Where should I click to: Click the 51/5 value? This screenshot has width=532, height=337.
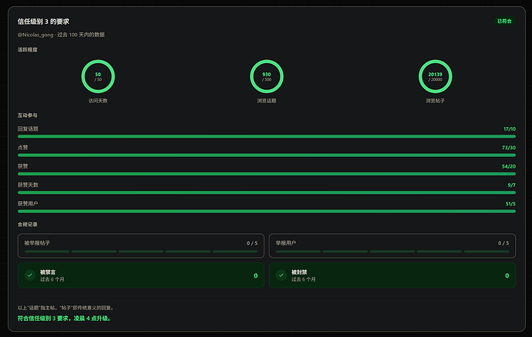tap(510, 204)
